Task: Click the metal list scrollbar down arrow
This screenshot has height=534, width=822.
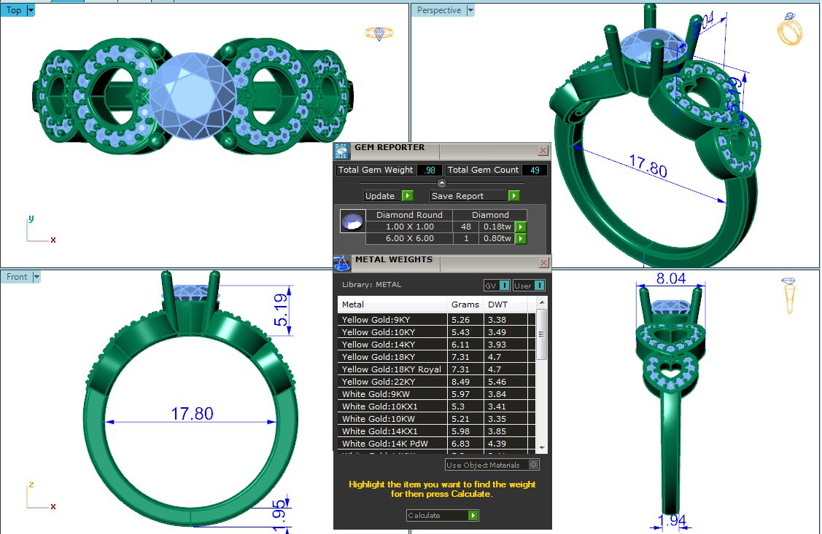Action: point(541,447)
